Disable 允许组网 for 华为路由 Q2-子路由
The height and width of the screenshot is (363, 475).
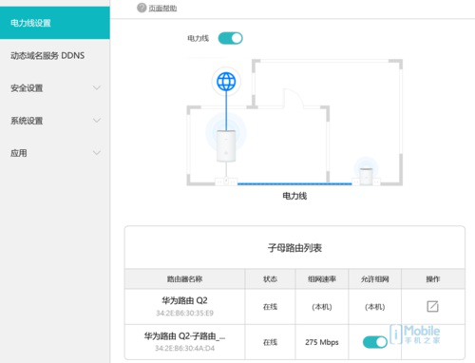point(375,342)
